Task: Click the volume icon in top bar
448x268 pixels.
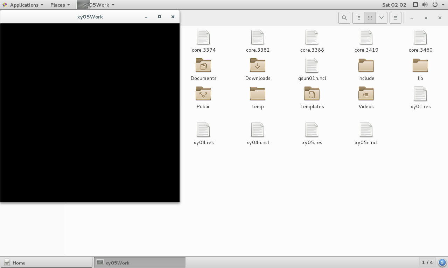Action: pos(425,5)
